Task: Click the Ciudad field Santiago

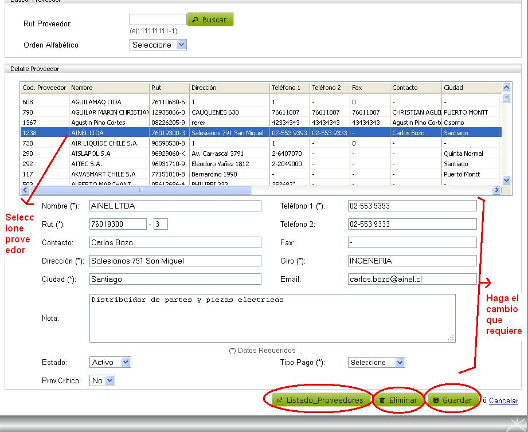Action: (x=175, y=279)
